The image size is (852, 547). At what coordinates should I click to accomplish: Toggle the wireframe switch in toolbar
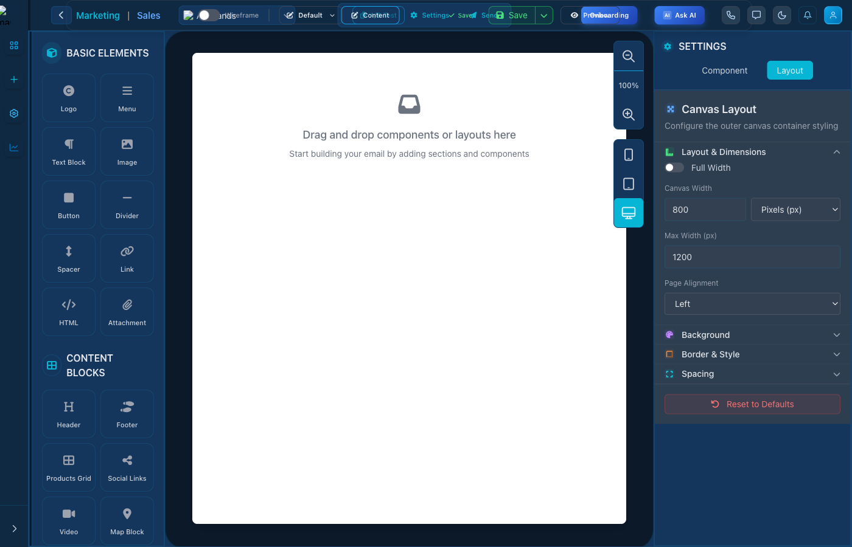point(209,15)
